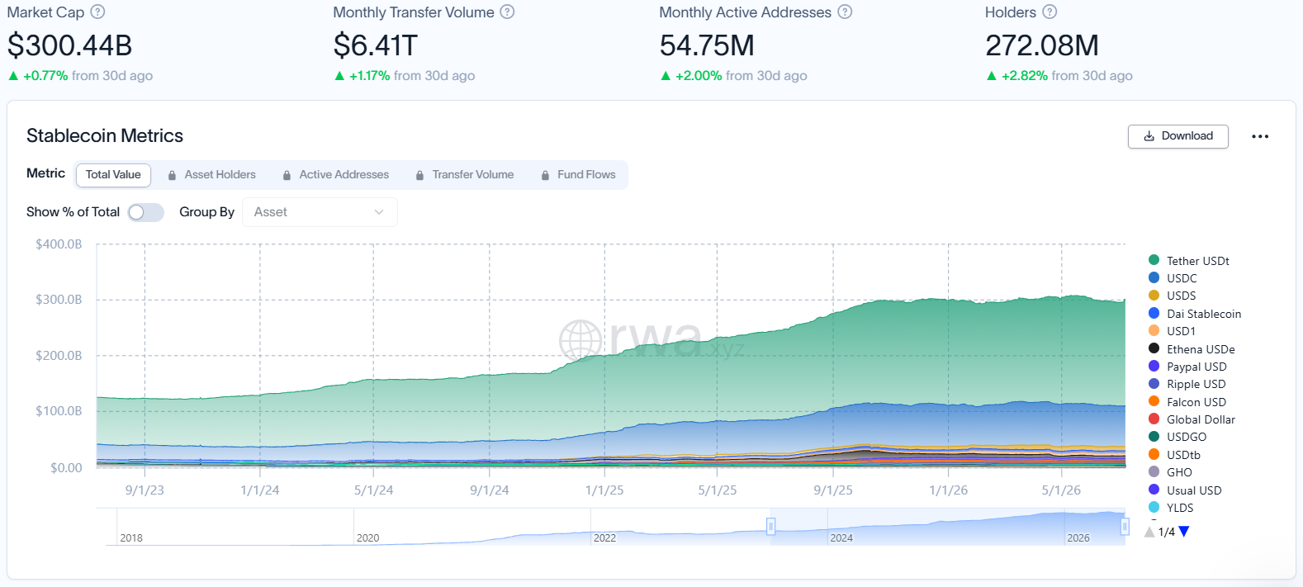Toggle Show % of Total switch
Screen dimensions: 1303x587
click(x=146, y=212)
